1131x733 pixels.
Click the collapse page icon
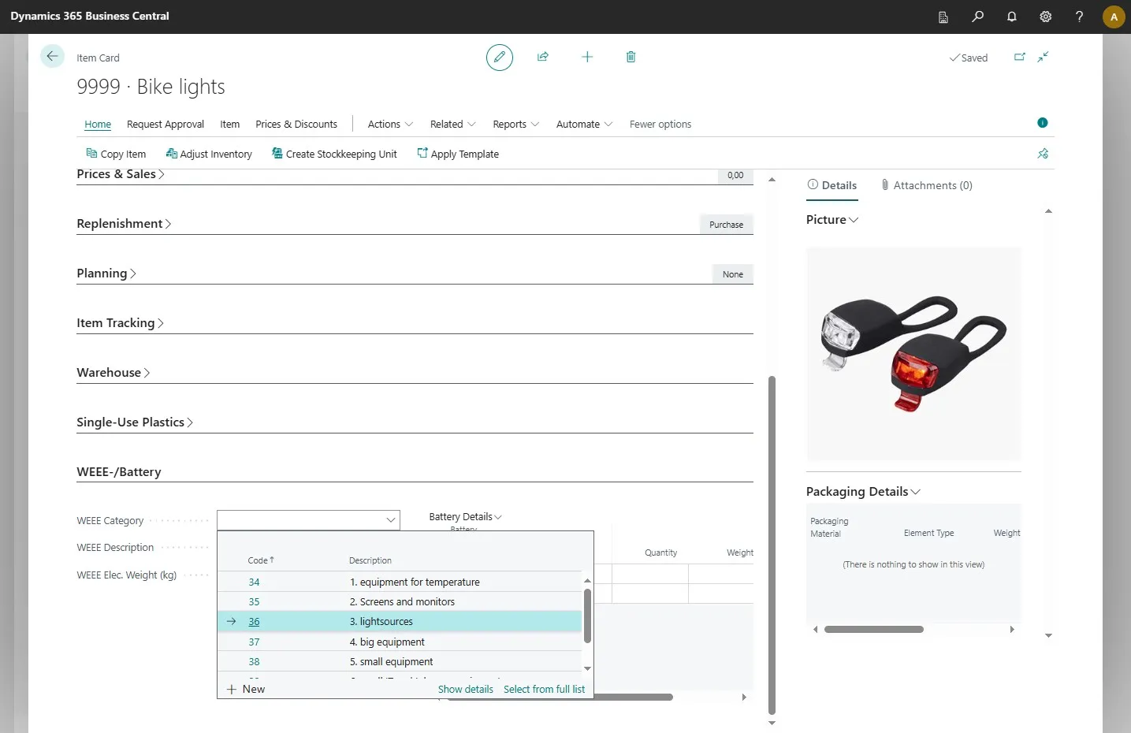pos(1043,57)
